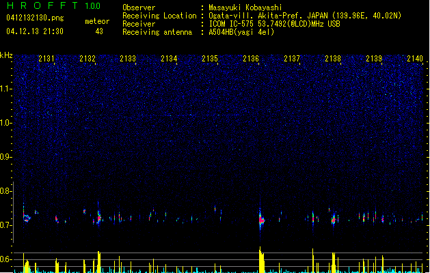Click the tallest yellow power peak after 2136

click(261, 259)
